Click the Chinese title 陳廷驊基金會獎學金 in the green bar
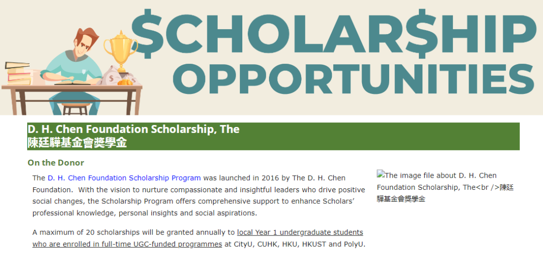Screen dimensions: 543x256 click(77, 143)
